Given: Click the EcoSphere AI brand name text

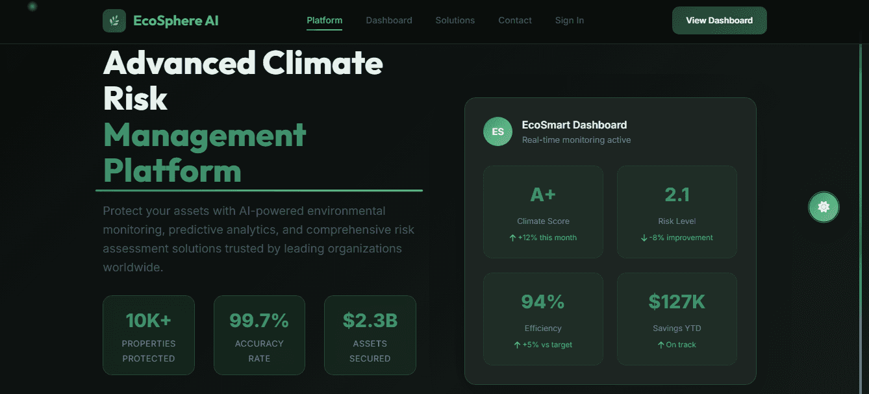Looking at the screenshot, I should [176, 20].
